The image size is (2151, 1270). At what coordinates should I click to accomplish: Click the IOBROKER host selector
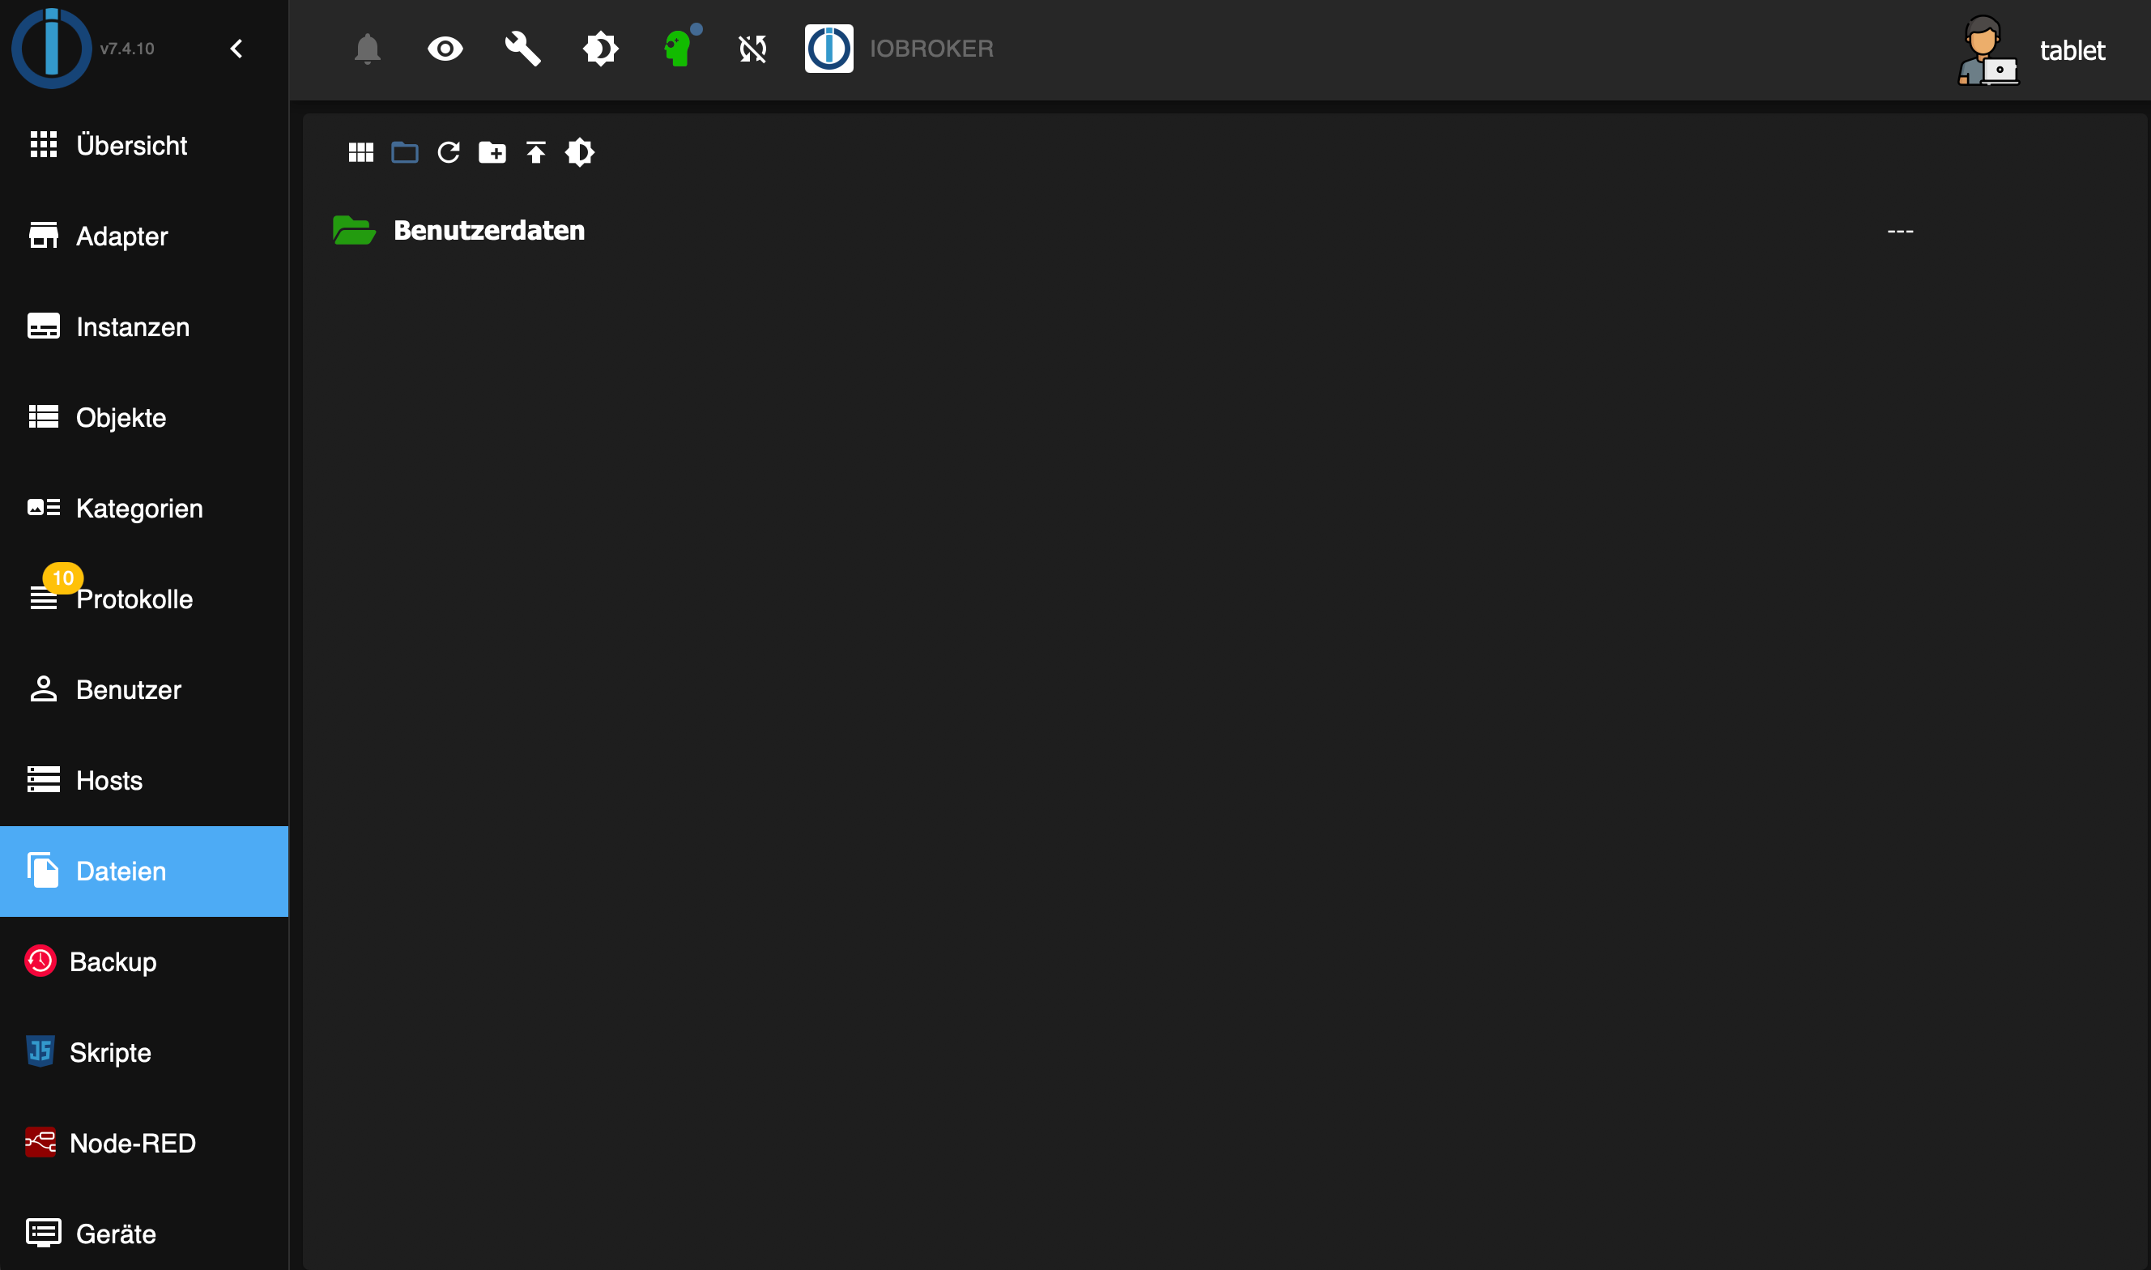tap(900, 49)
